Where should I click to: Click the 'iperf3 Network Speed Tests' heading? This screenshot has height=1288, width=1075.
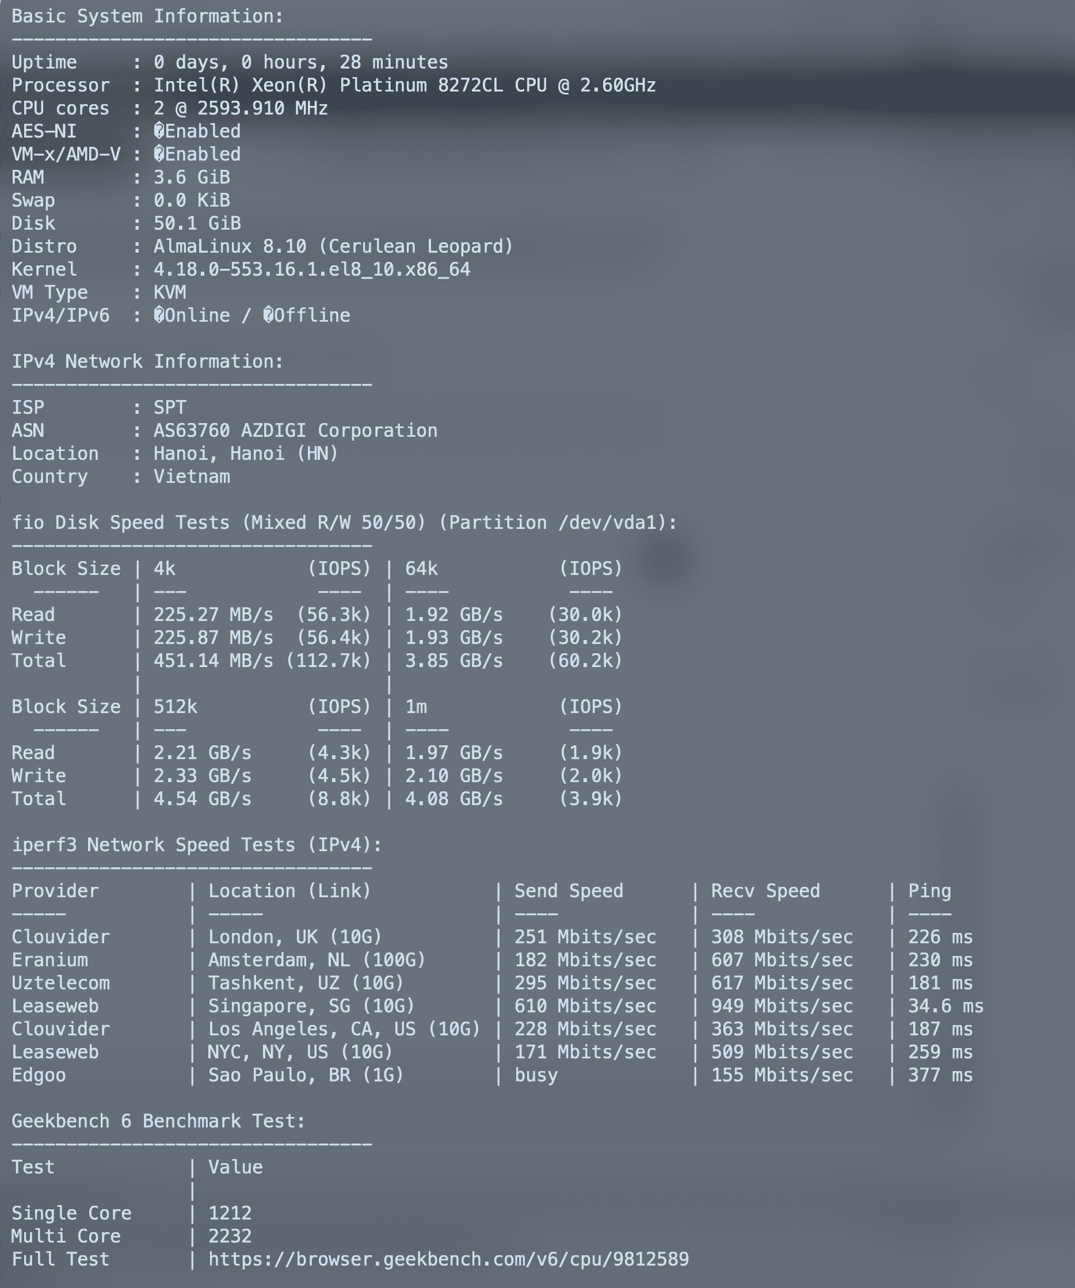click(x=196, y=844)
